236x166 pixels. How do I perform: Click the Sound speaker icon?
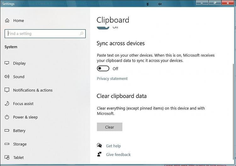7,77
